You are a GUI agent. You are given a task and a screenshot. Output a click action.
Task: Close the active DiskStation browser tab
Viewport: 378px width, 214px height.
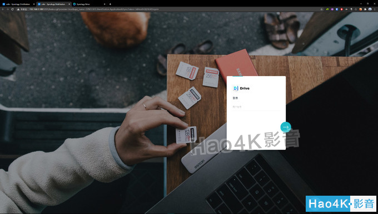(x=69, y=4)
